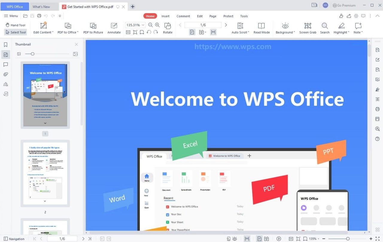Open the Protect menu
This screenshot has width=383, height=242.
click(x=228, y=16)
